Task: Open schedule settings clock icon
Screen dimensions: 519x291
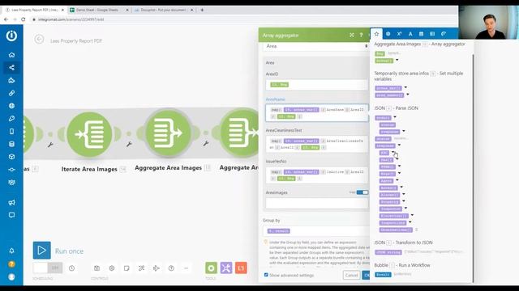Action: click(x=71, y=268)
